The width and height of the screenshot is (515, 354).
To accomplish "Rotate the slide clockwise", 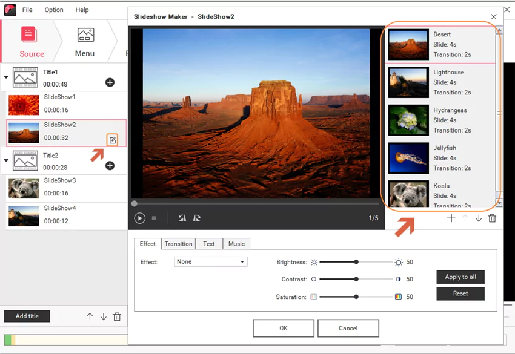I will click(x=197, y=218).
